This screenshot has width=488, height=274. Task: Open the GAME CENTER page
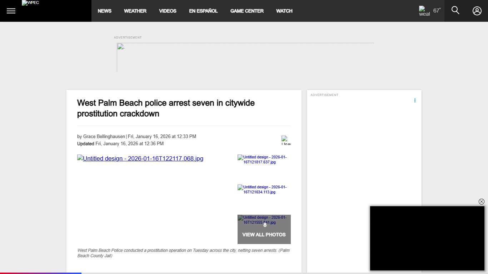point(247,11)
